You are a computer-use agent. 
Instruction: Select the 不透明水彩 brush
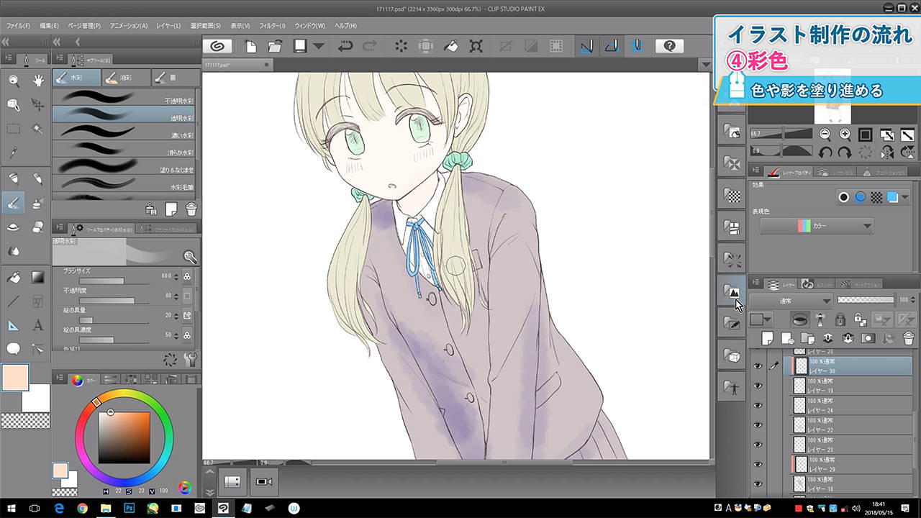pyautogui.click(x=124, y=98)
